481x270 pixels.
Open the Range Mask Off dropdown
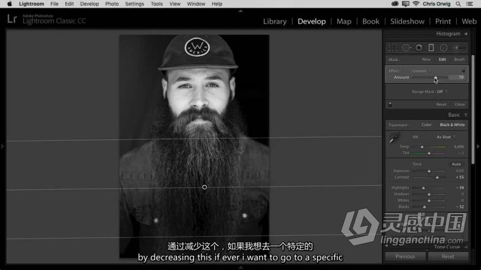click(x=442, y=91)
